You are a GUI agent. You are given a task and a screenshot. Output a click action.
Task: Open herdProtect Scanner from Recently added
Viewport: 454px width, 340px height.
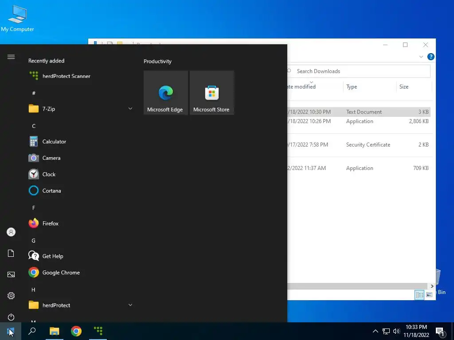pyautogui.click(x=60, y=76)
